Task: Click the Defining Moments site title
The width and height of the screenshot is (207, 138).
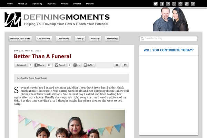Action: 67,17
